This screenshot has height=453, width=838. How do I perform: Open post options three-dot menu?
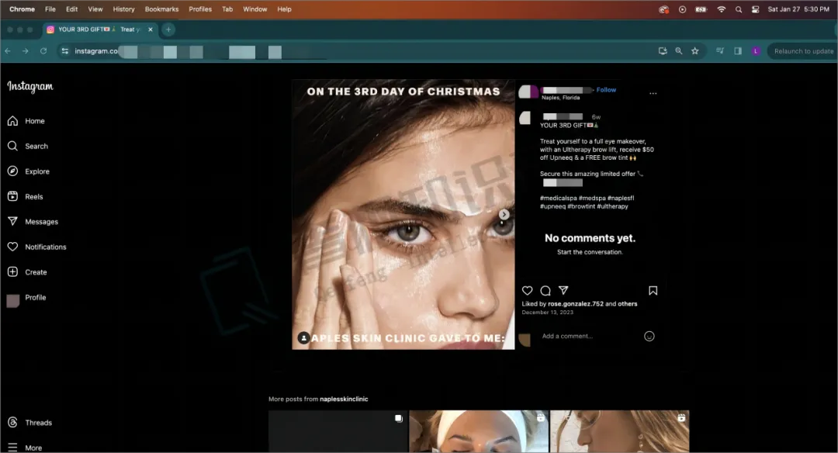point(653,94)
